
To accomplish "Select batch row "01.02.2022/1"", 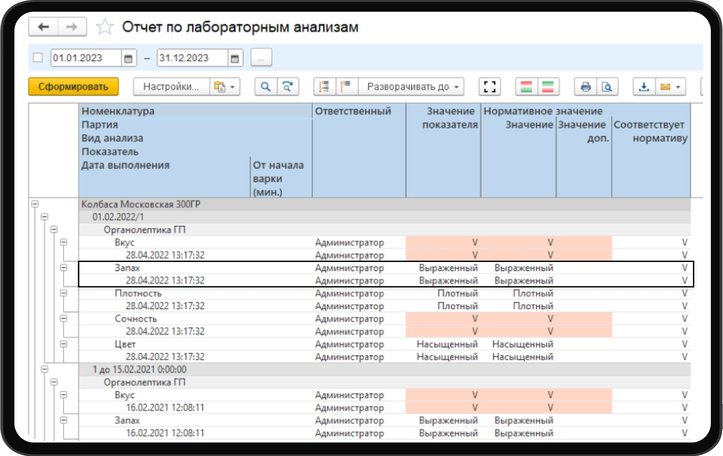I will tap(384, 217).
